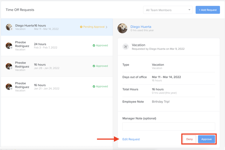225x150 pixels.
Task: Click Diego Huerta's large profile photo
Action: click(x=123, y=28)
